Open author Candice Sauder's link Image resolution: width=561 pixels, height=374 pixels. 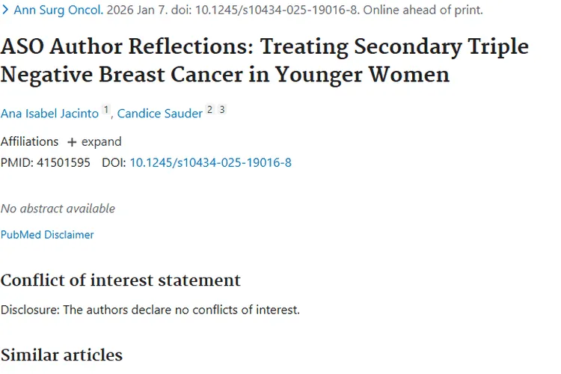pos(159,113)
